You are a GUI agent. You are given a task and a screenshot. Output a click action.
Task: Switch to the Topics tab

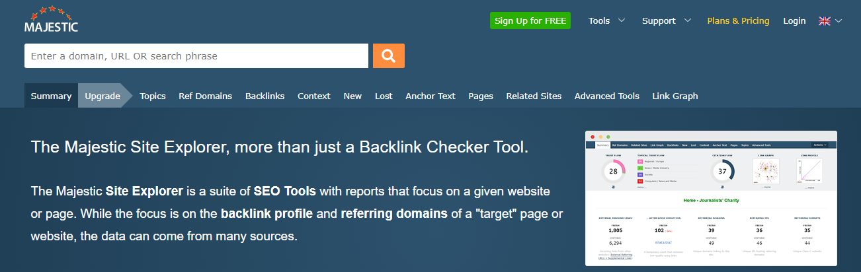coord(153,96)
